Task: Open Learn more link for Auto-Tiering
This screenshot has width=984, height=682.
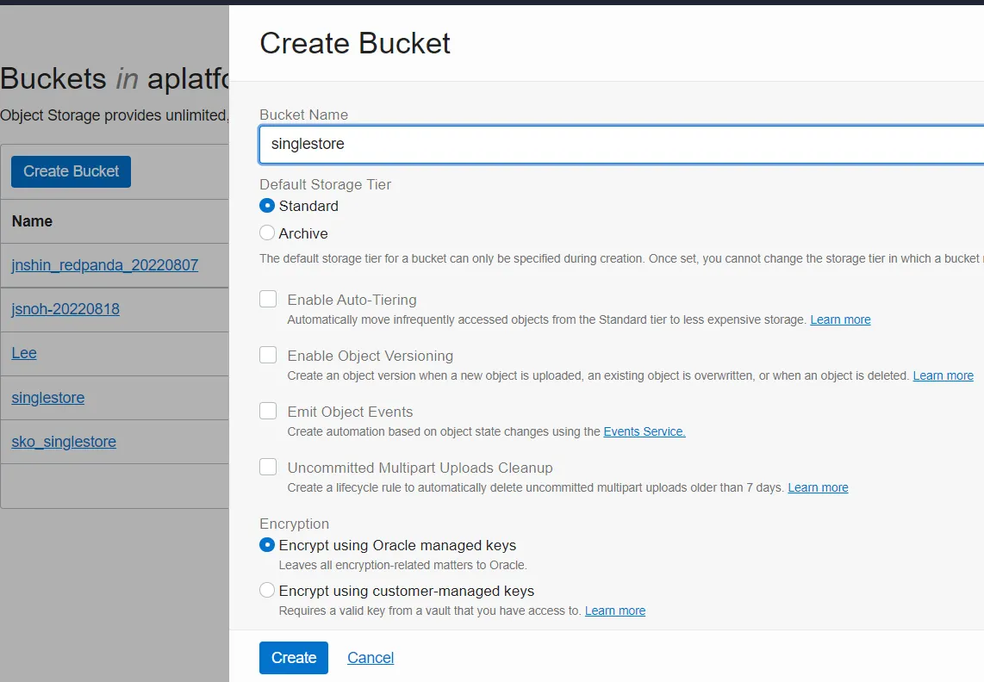Action: [x=840, y=319]
